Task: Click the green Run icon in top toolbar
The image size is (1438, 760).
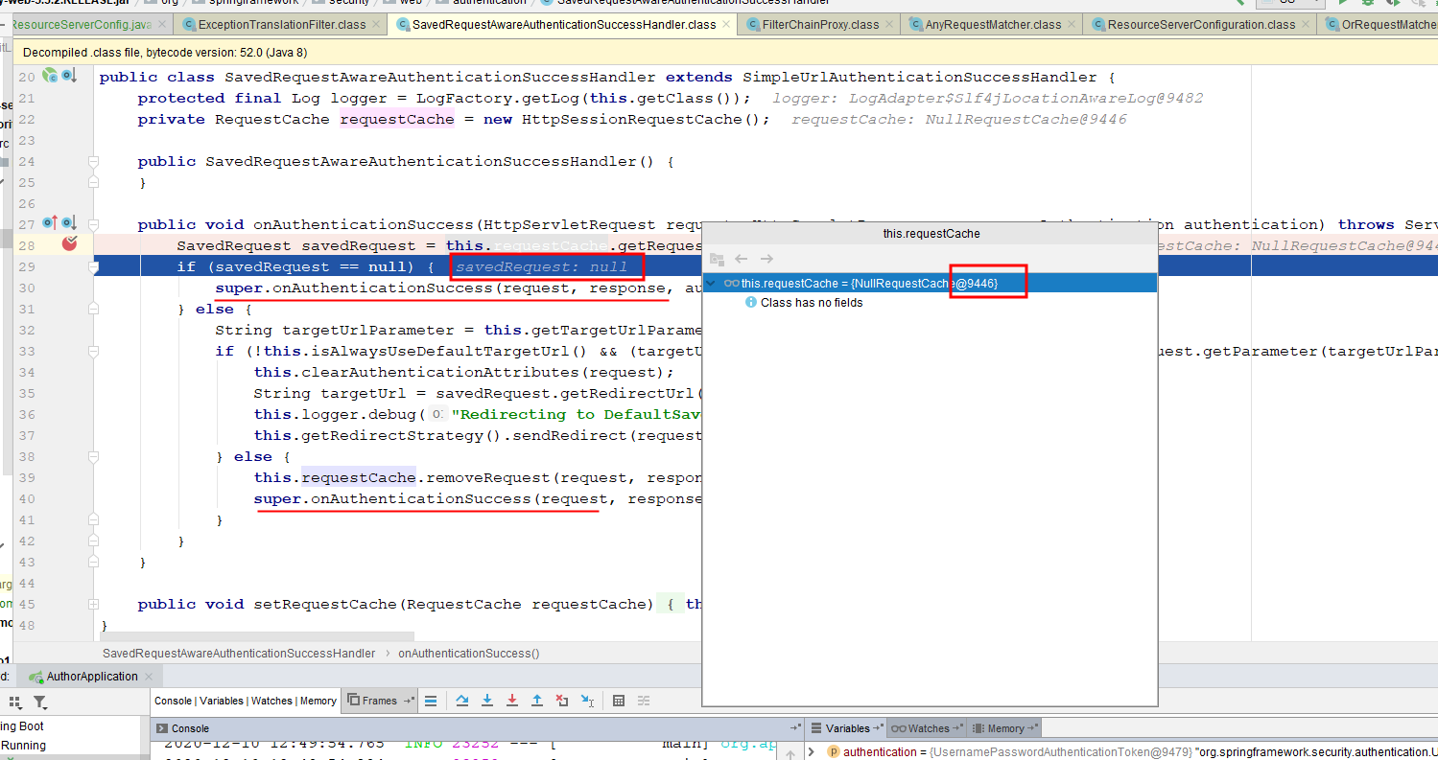Action: pos(1342,3)
